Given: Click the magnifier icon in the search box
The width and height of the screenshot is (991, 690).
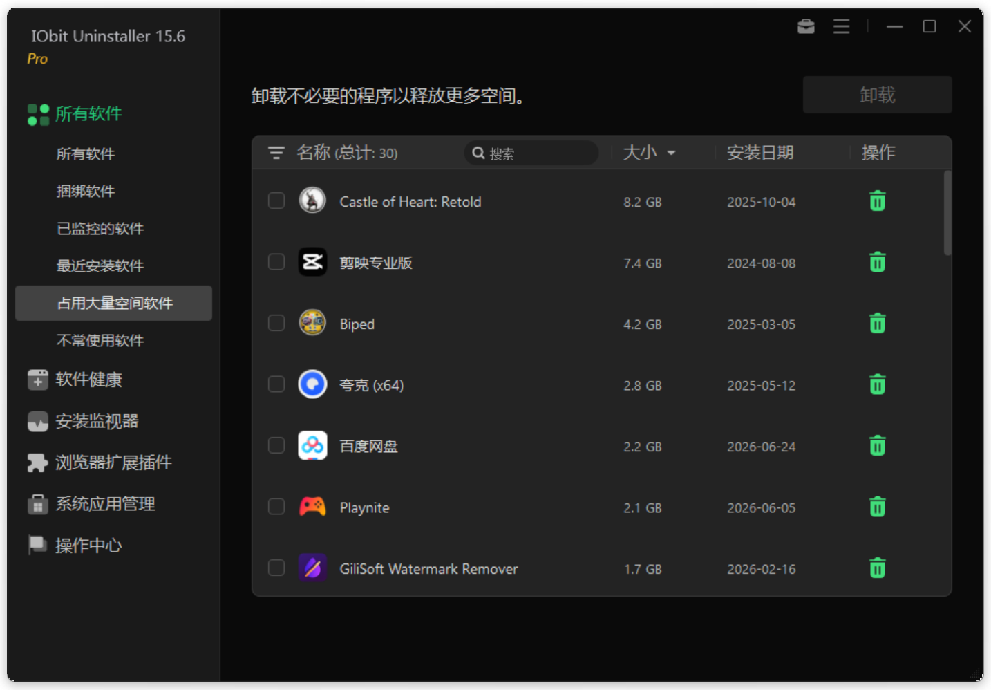Looking at the screenshot, I should click(x=478, y=153).
